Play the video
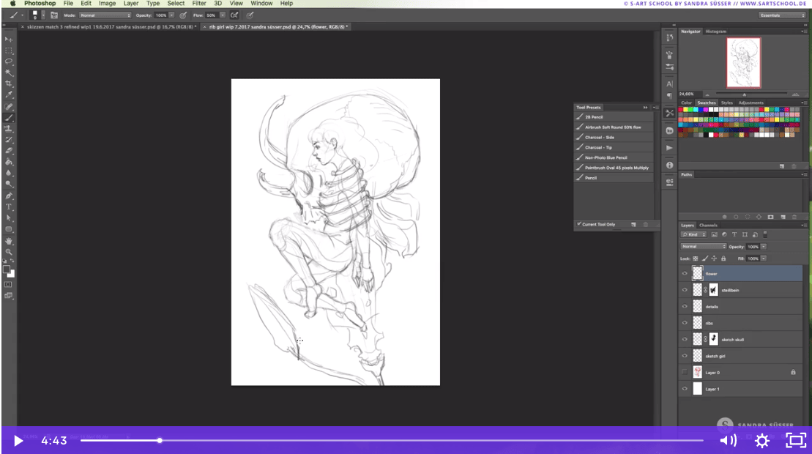Image resolution: width=812 pixels, height=454 pixels. click(x=18, y=441)
